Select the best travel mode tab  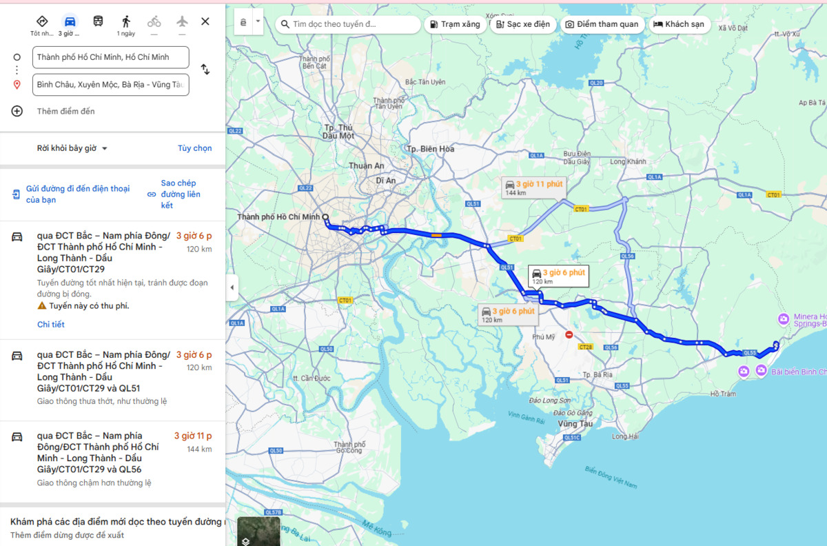tap(41, 25)
